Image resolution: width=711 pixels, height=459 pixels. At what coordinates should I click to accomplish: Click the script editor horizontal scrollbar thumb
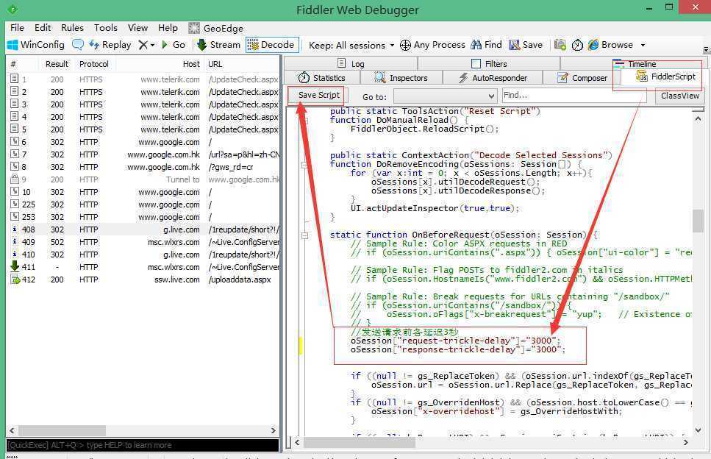click(360, 441)
